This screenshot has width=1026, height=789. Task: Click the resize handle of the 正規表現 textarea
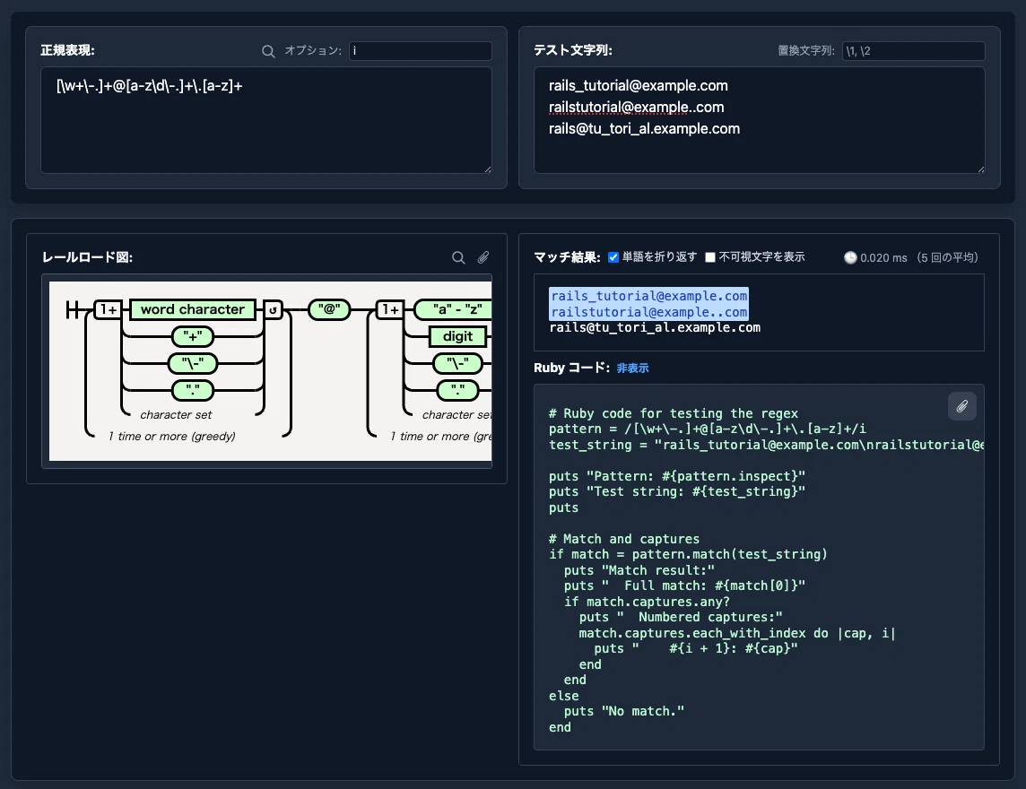pos(488,169)
